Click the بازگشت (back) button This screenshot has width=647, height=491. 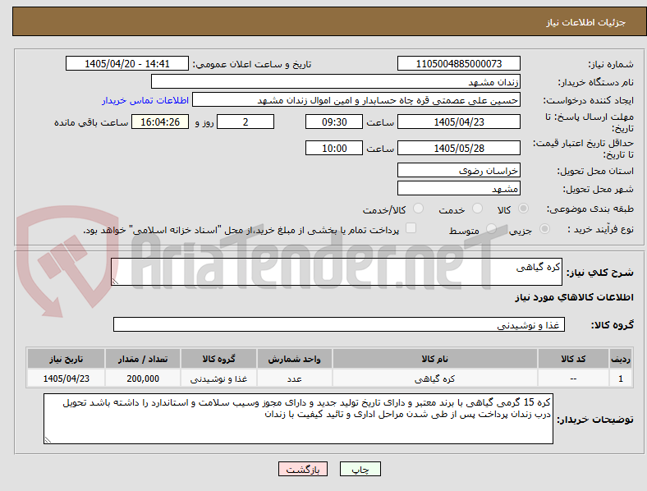303,469
